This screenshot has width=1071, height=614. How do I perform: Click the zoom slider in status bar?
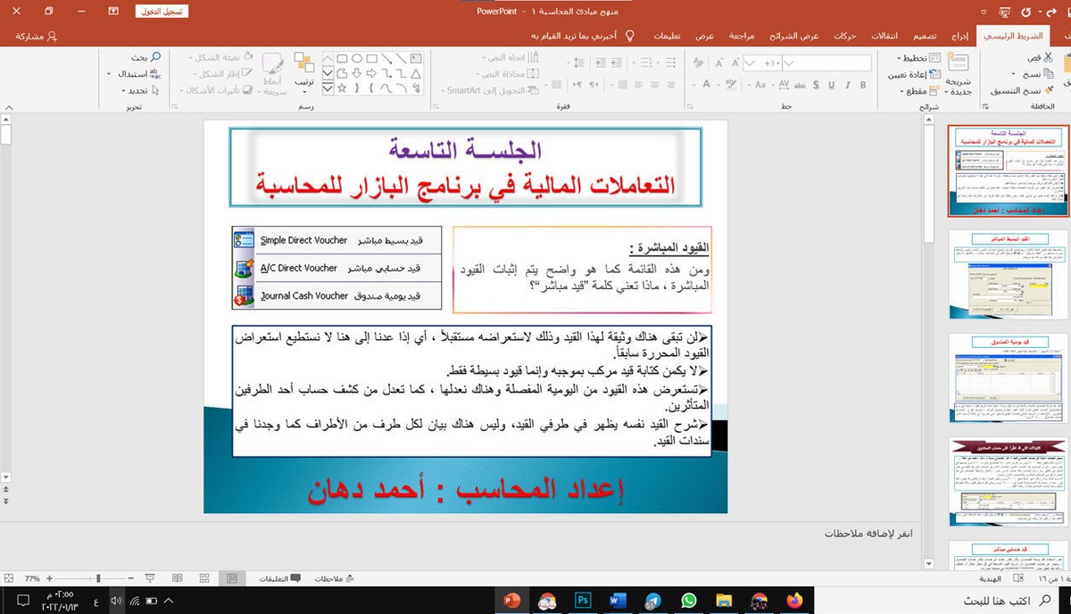98,578
